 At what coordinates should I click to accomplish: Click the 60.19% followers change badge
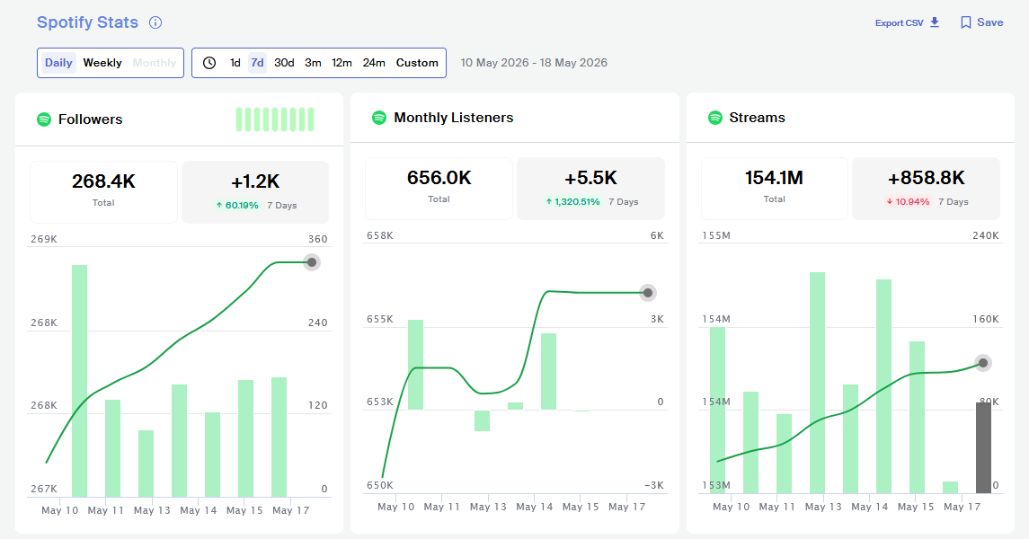tap(237, 205)
